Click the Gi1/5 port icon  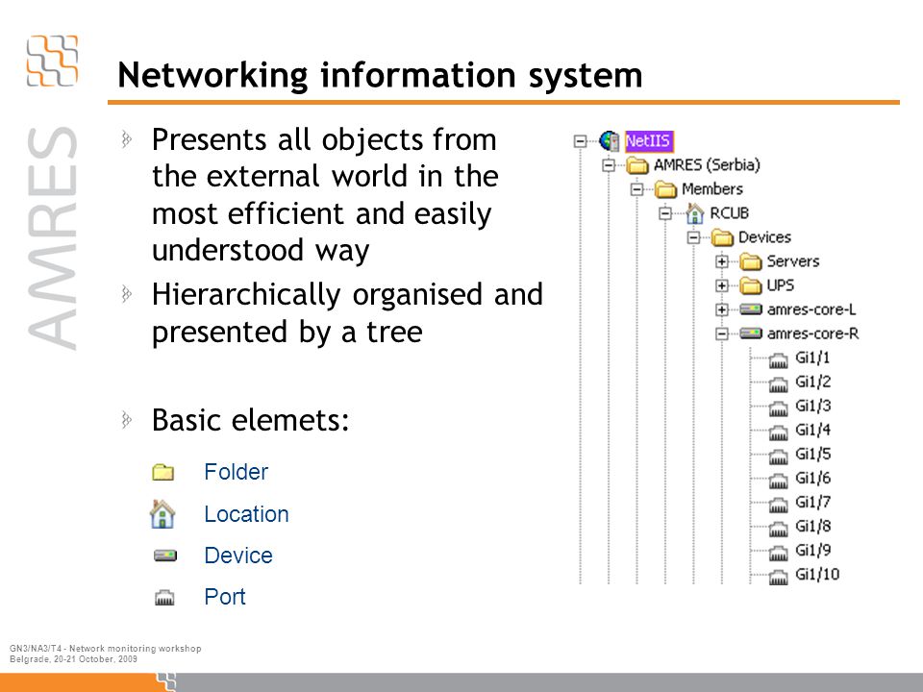(x=778, y=457)
